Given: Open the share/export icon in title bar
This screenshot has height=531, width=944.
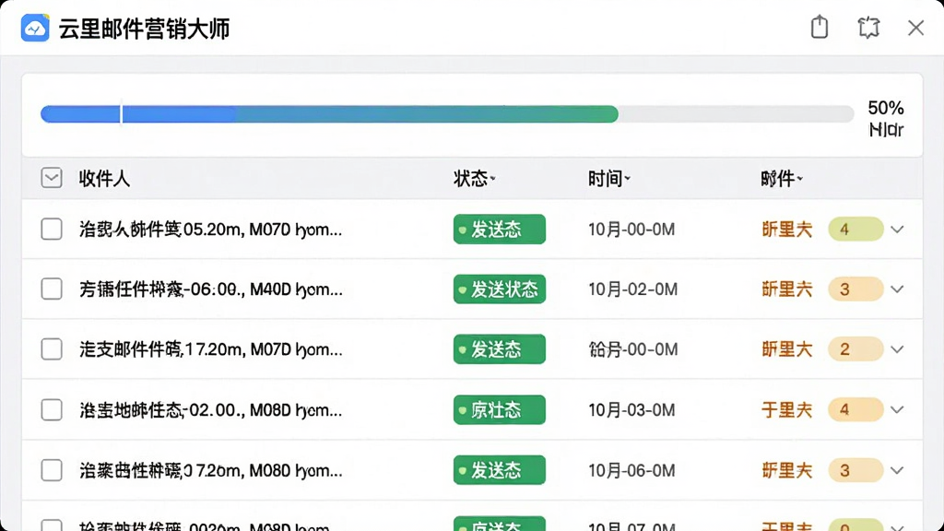Looking at the screenshot, I should point(820,27).
